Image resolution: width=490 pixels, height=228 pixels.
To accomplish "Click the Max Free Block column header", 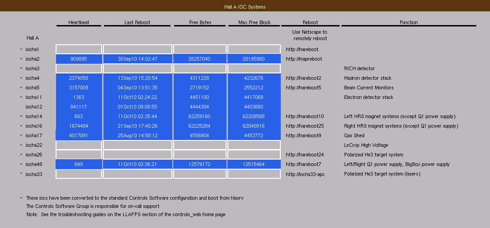I will 254,22.
